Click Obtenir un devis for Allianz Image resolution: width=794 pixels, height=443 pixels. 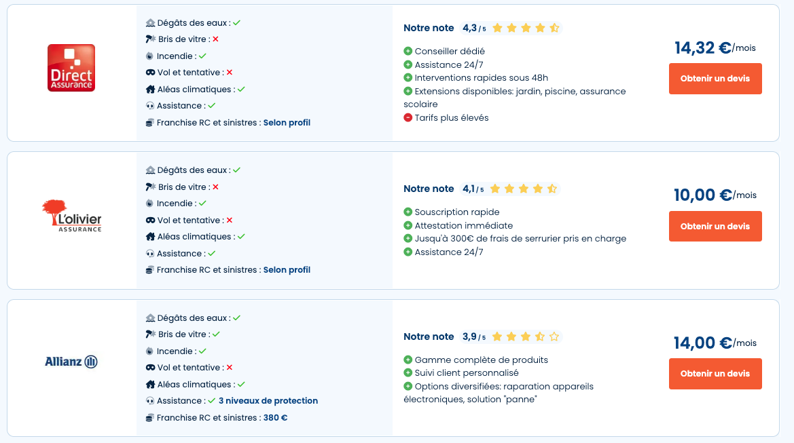coord(715,373)
